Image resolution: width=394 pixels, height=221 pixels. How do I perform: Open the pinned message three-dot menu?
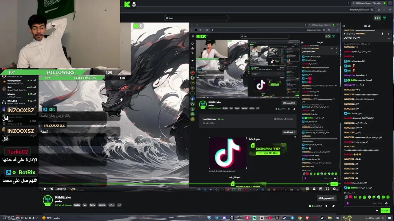tap(388, 33)
